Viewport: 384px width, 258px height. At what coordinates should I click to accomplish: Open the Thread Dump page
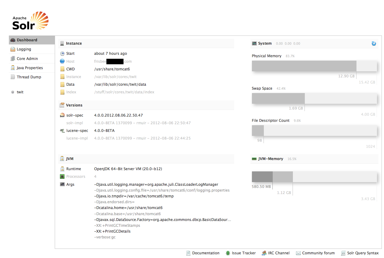tap(29, 77)
